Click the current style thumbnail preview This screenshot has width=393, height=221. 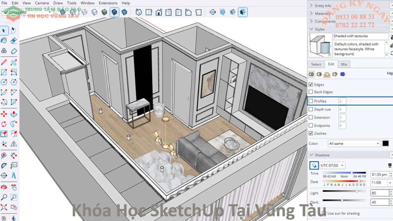320,45
